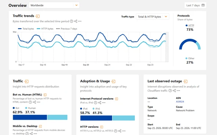Show help for Bot vs. Human chart
217x135 pixels.
[x=30, y=102]
